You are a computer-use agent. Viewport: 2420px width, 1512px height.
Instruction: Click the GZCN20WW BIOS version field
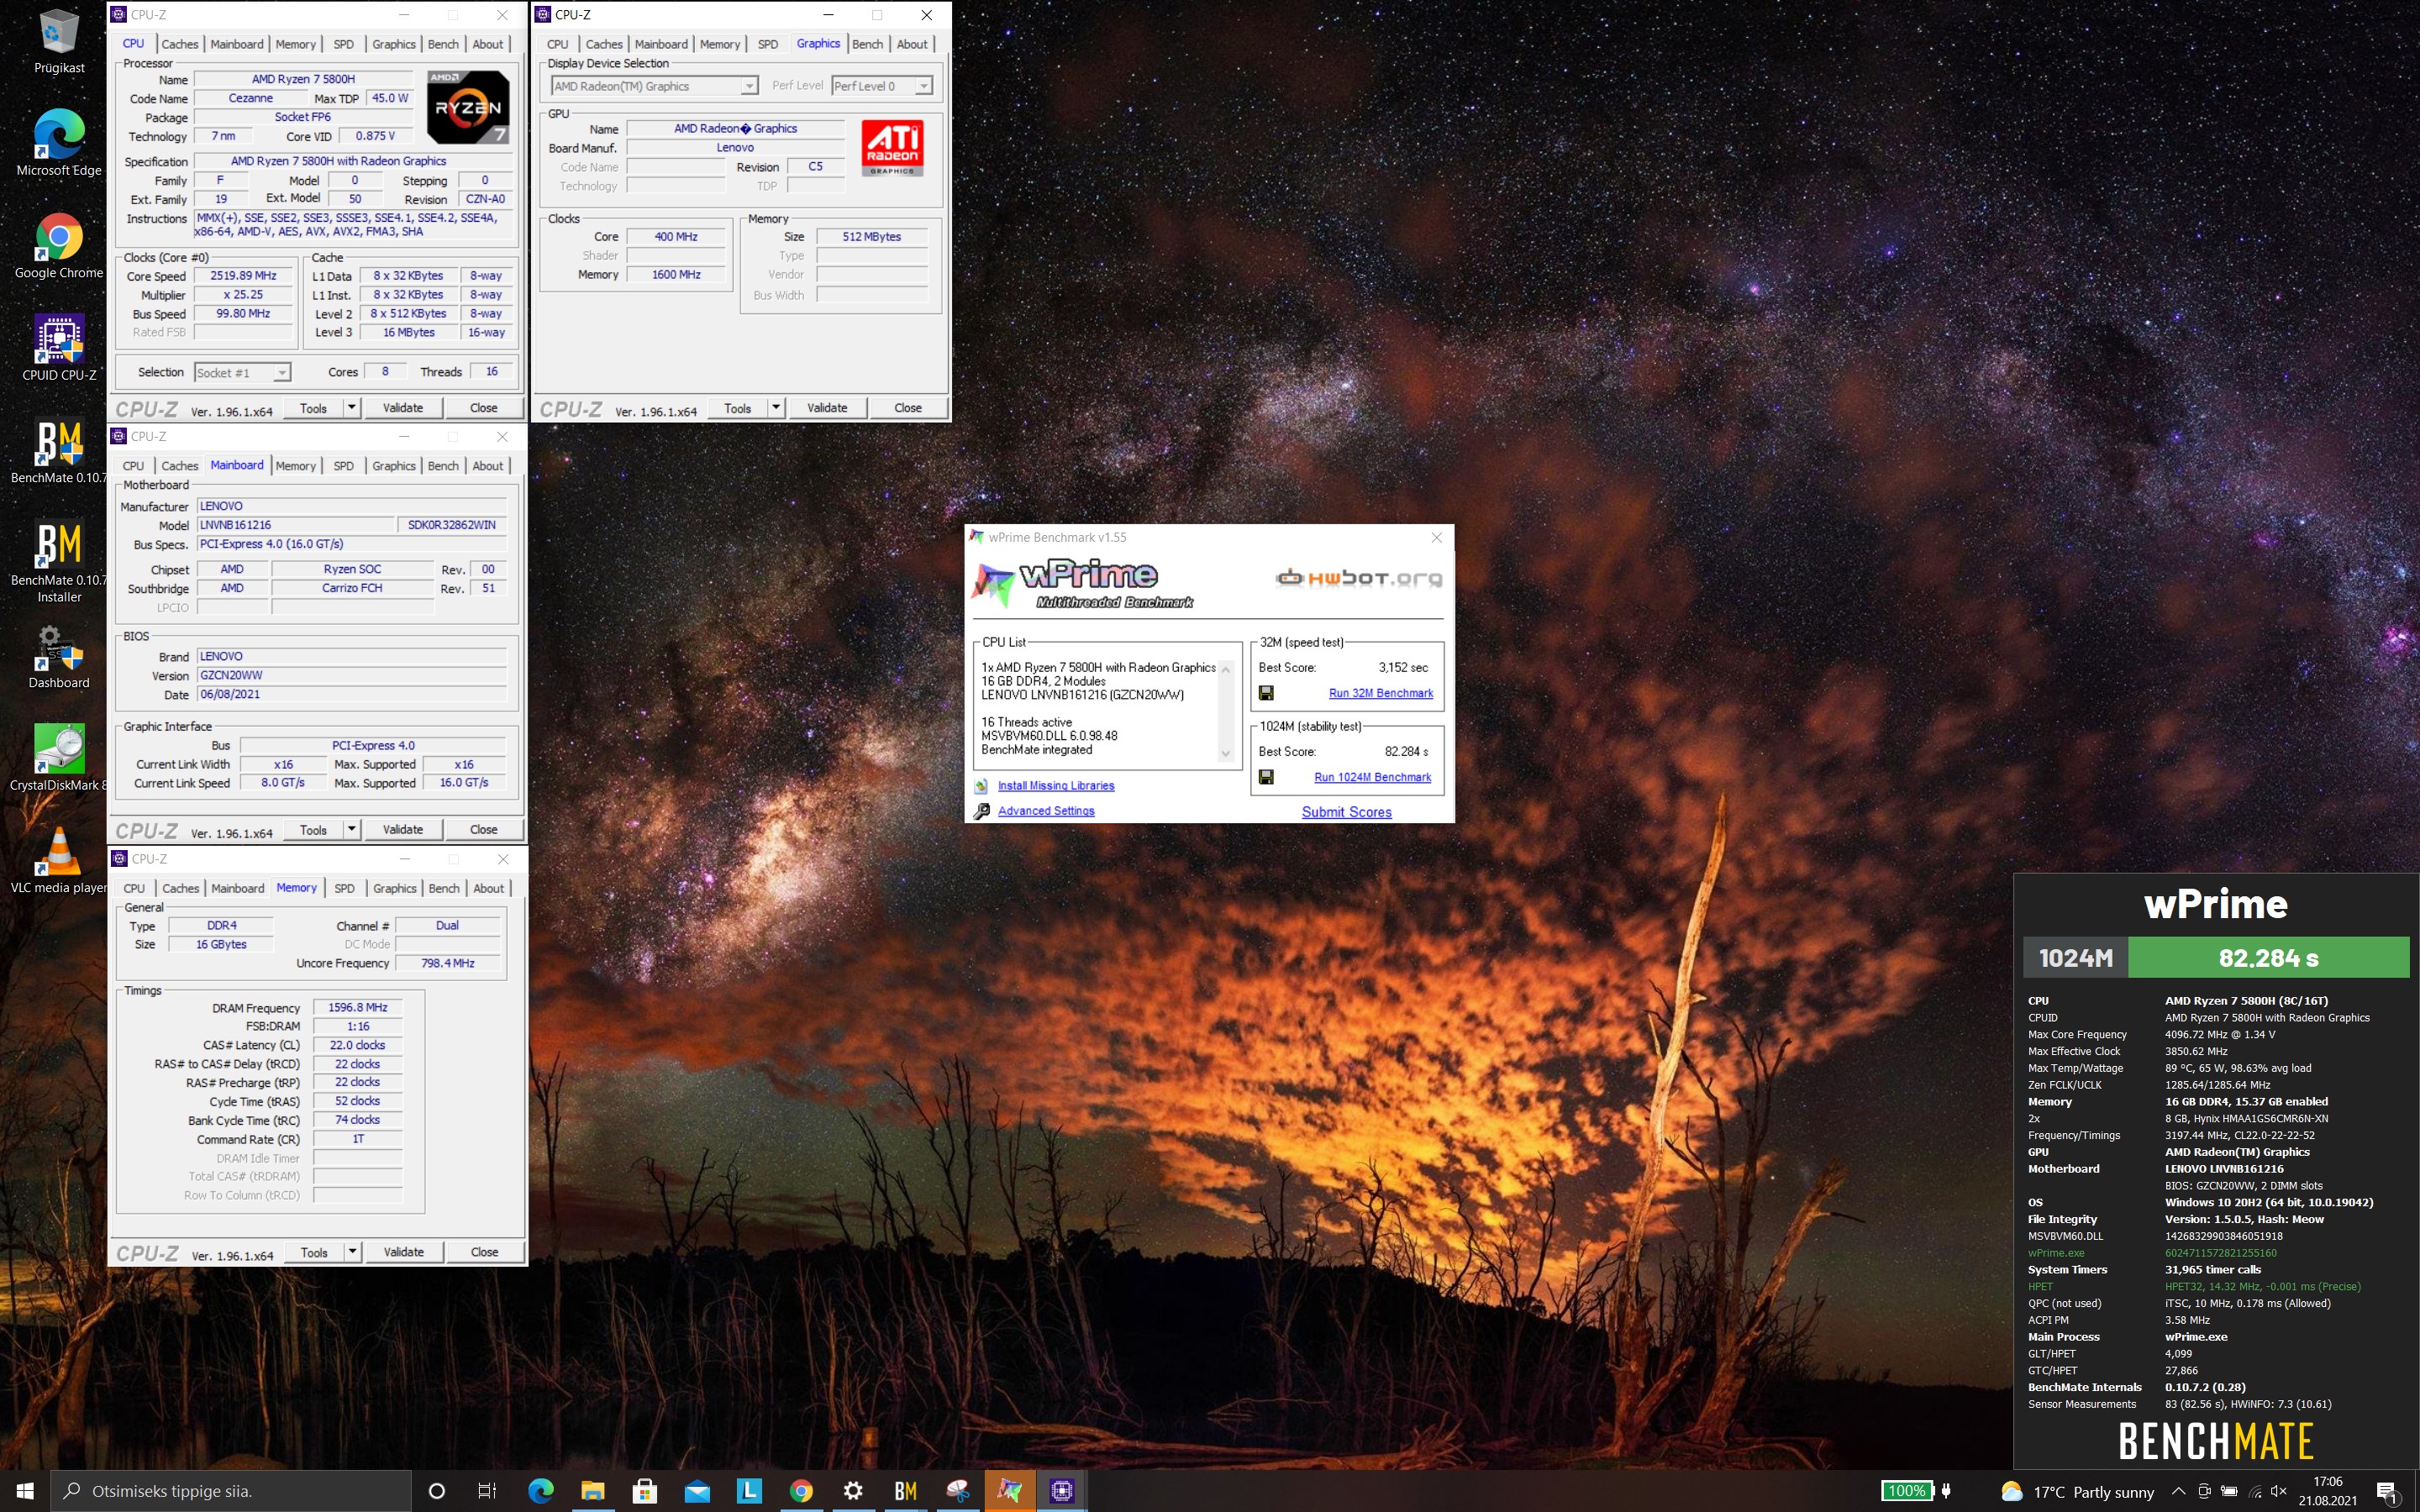click(x=351, y=675)
